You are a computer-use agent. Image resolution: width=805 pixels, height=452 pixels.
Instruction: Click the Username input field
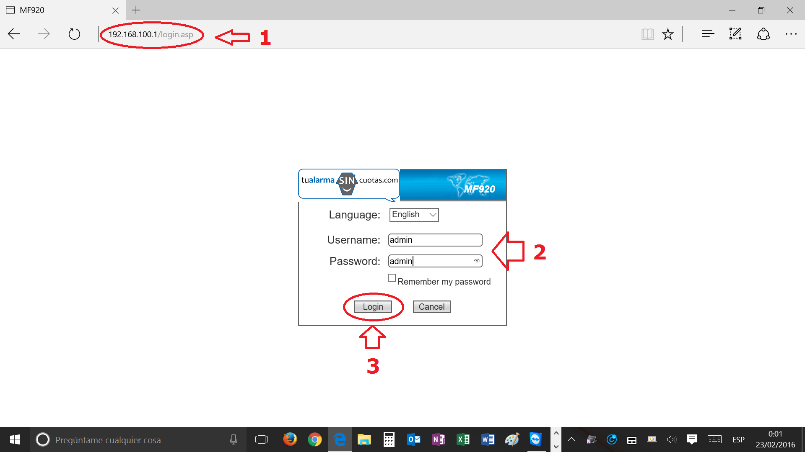pyautogui.click(x=434, y=239)
